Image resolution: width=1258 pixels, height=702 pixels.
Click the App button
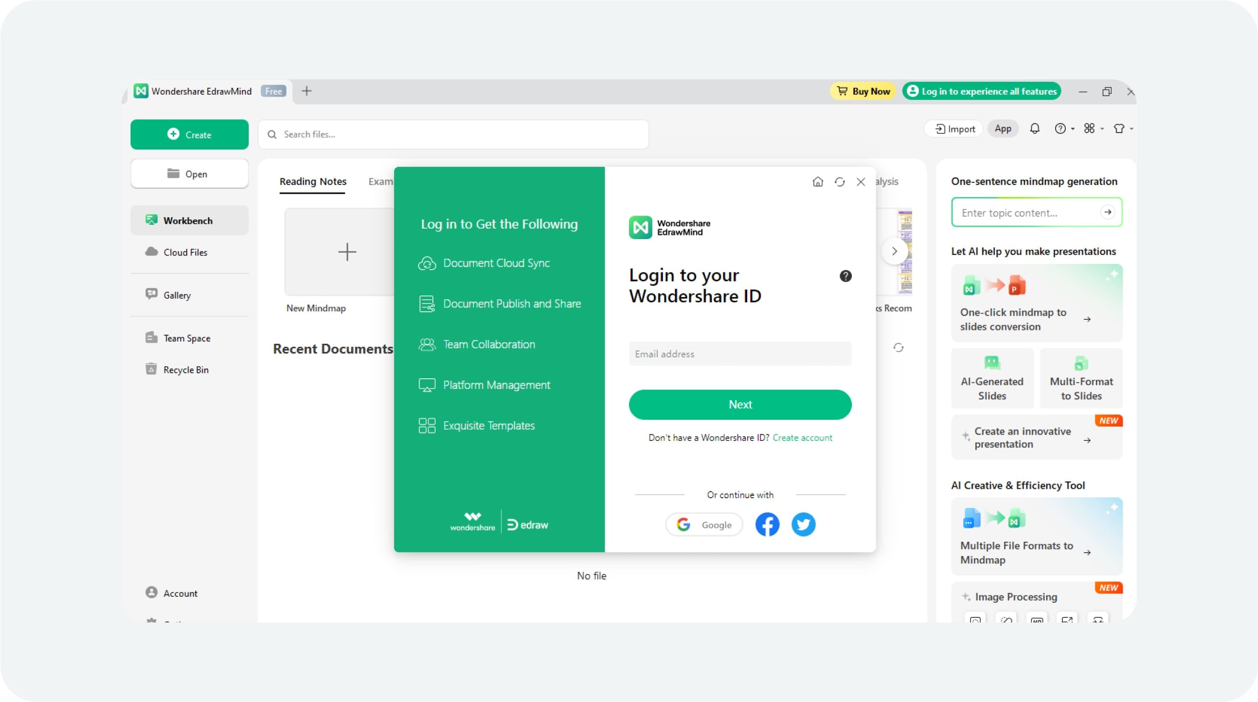click(x=1003, y=129)
